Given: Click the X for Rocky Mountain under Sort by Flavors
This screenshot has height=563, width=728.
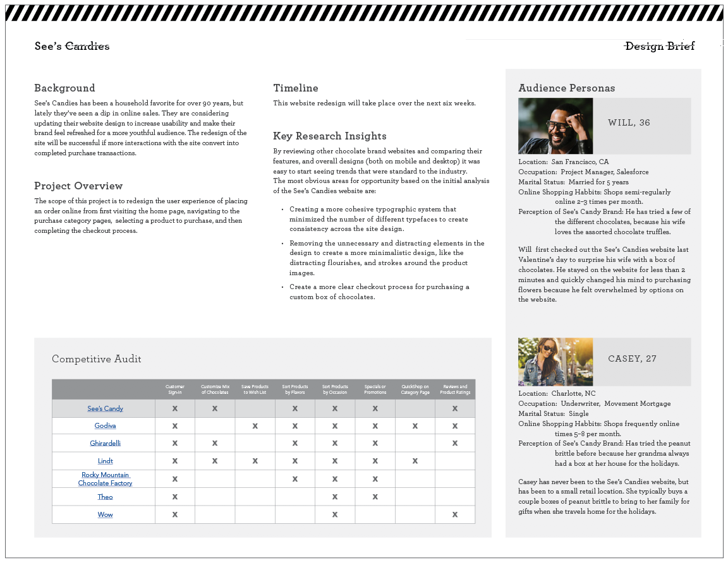Looking at the screenshot, I should point(295,478).
